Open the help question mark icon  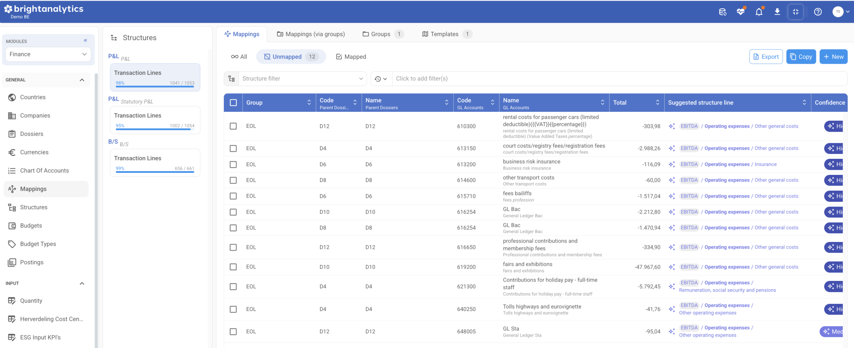coord(818,12)
